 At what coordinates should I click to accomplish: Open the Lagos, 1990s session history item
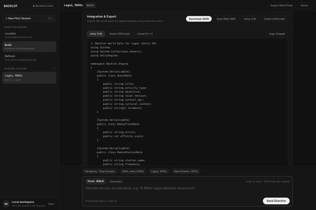(x=29, y=77)
